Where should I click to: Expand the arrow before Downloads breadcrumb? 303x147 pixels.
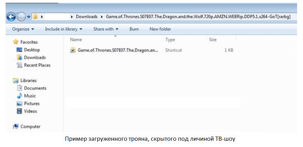72,17
